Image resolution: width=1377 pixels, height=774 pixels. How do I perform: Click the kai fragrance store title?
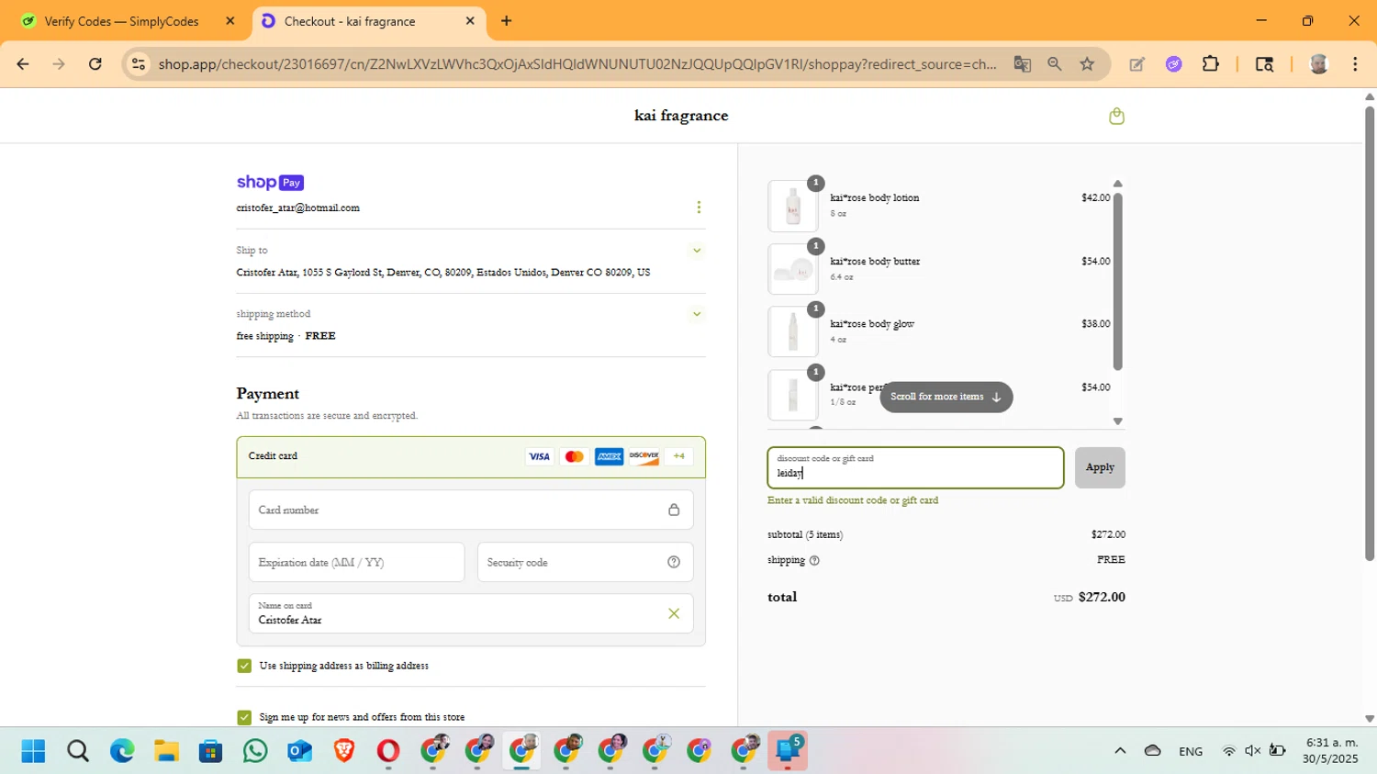[681, 116]
